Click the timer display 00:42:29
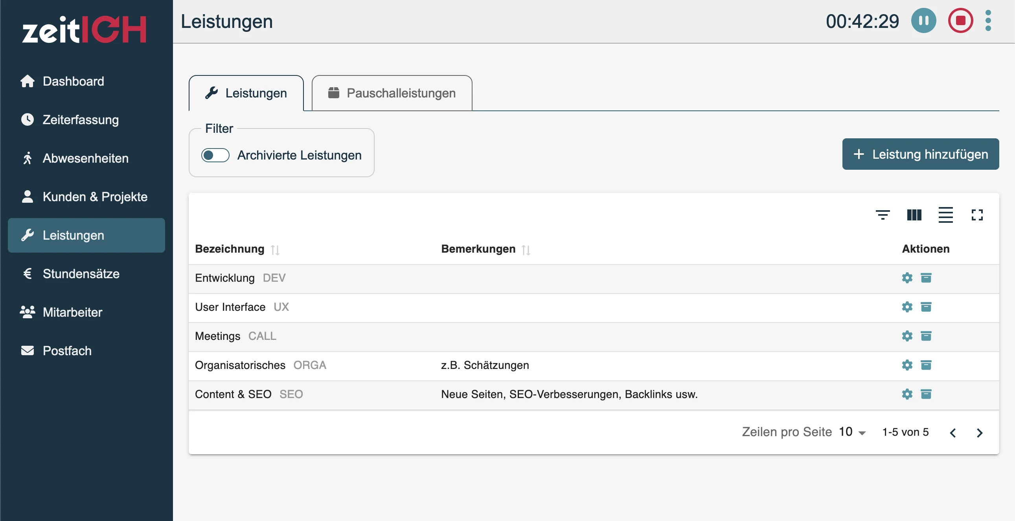 862,21
